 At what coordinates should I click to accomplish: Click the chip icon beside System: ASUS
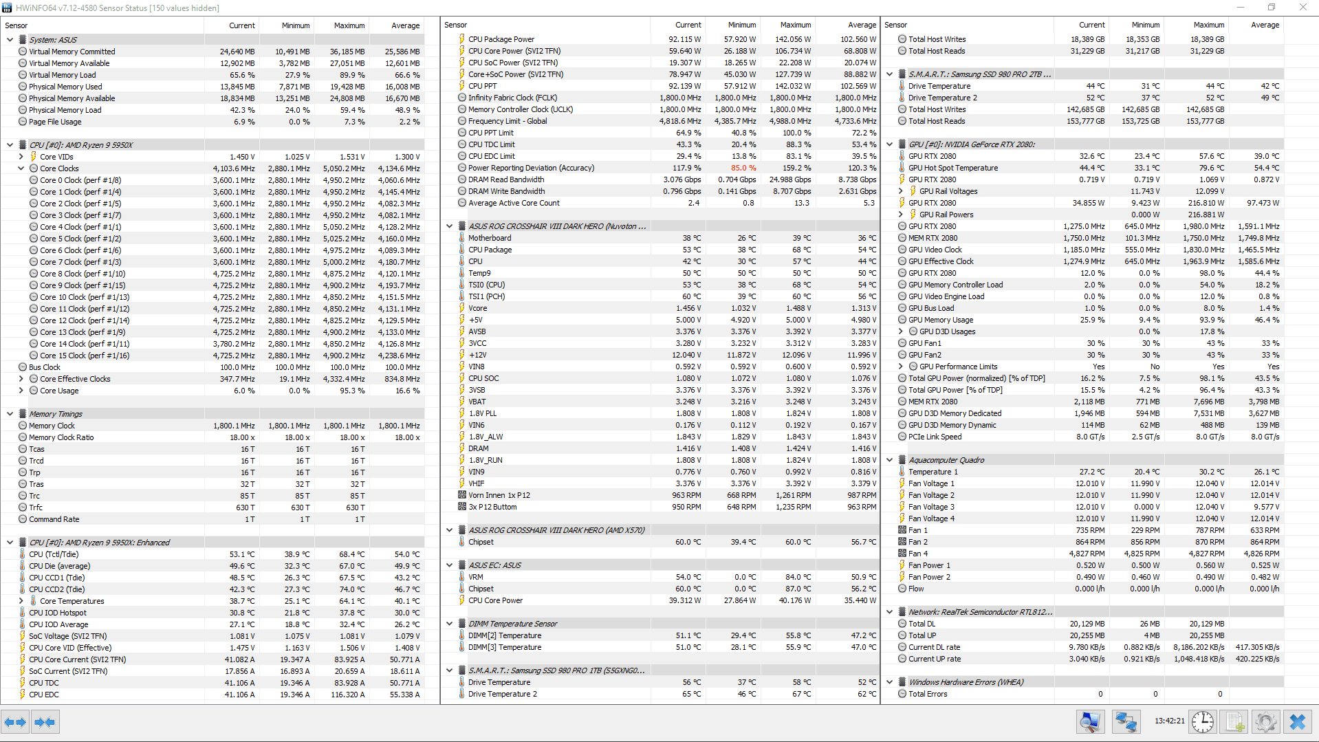coord(23,40)
